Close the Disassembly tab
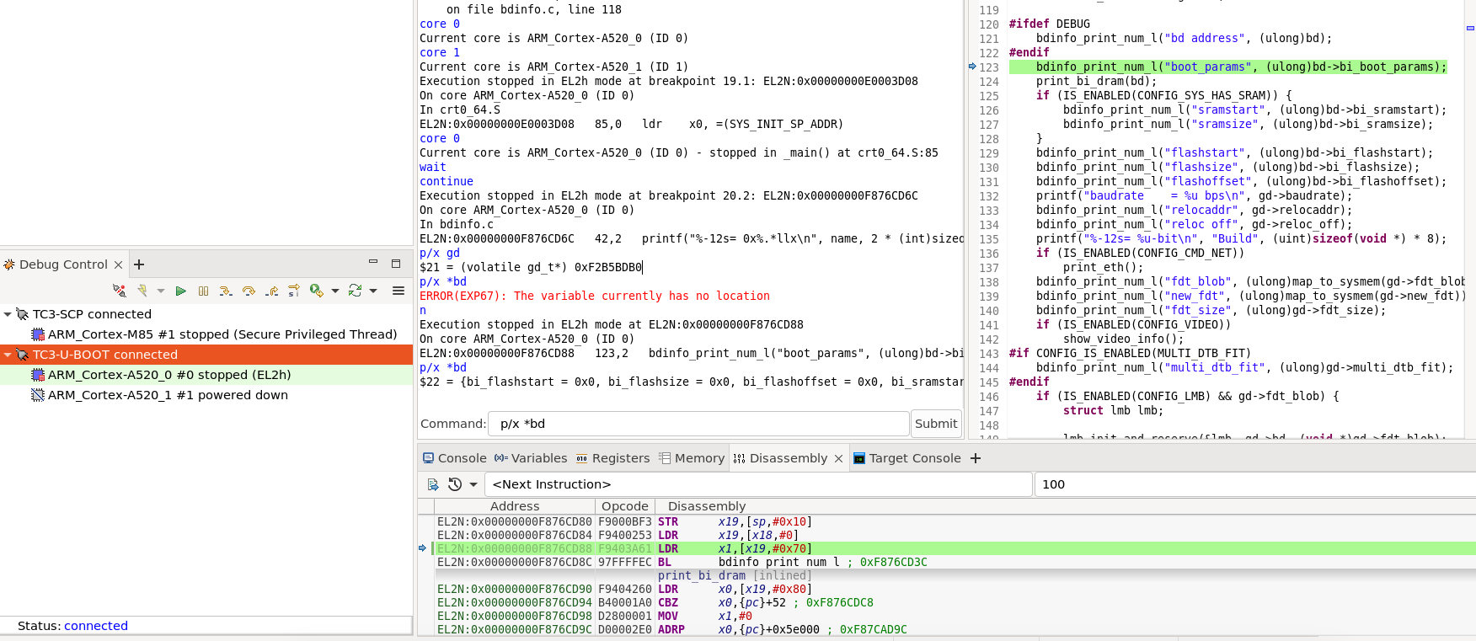Screen dimensions: 1476x641 point(838,458)
